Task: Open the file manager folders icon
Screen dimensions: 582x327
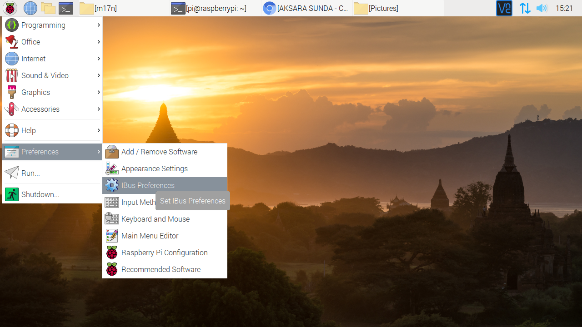Action: (x=48, y=8)
